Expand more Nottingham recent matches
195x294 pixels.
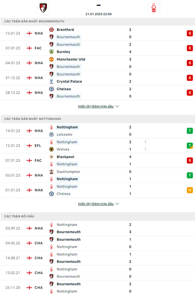click(x=96, y=204)
